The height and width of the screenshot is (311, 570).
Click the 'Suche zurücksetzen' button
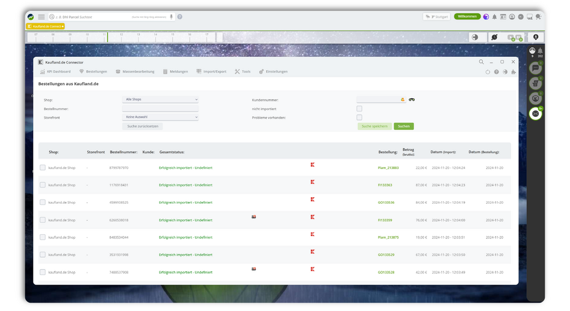[x=142, y=126]
